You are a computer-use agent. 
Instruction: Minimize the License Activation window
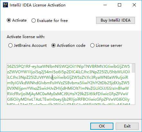click(105, 5)
